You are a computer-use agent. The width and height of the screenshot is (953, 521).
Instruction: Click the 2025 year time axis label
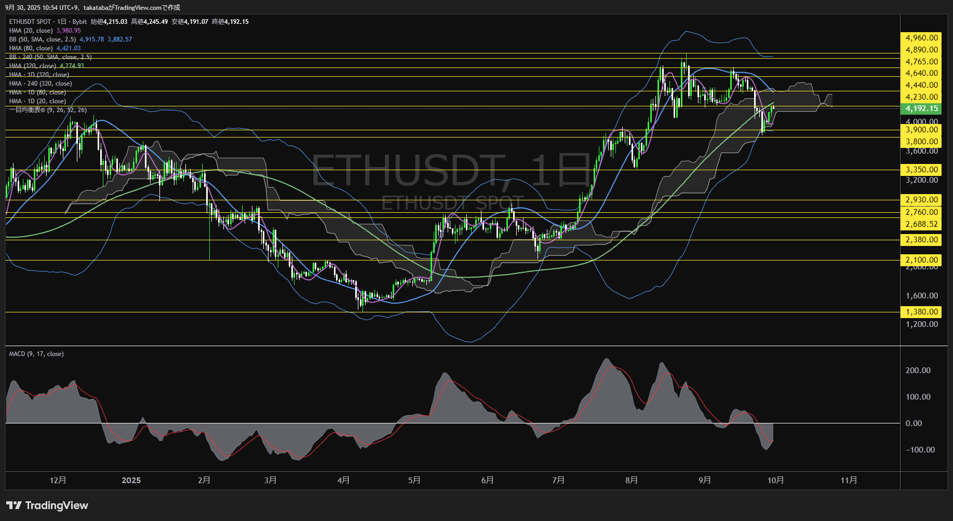[x=131, y=481]
